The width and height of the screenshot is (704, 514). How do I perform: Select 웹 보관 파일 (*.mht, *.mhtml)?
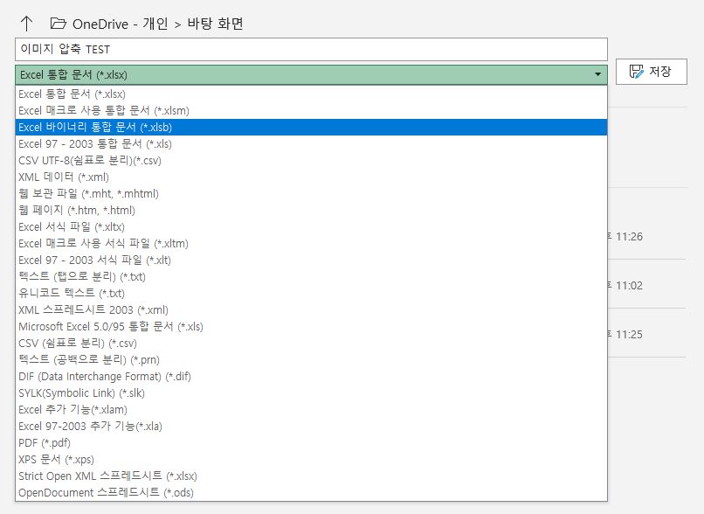coord(311,194)
